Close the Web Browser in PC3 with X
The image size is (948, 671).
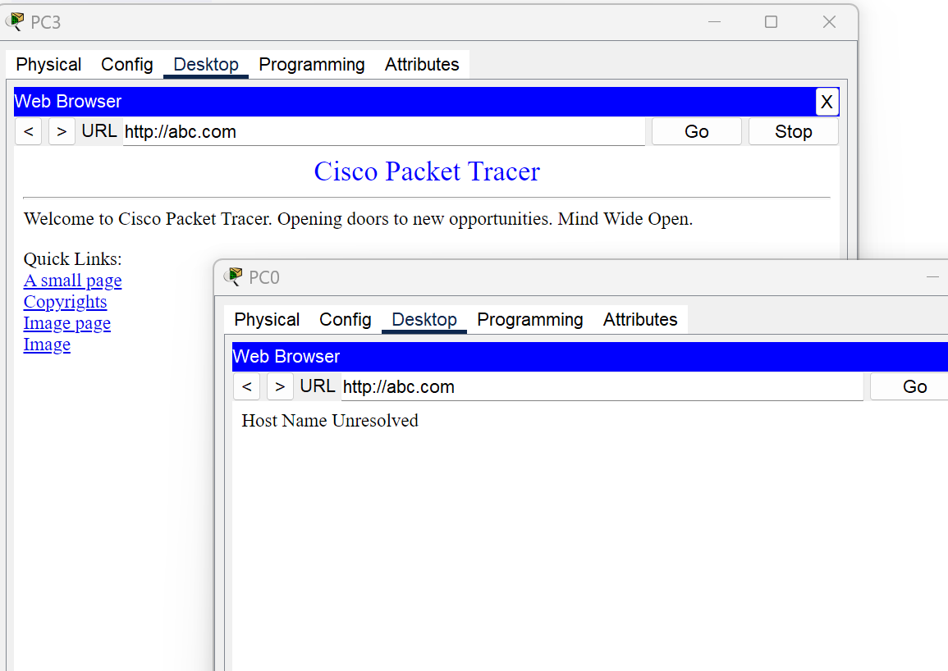tap(827, 102)
